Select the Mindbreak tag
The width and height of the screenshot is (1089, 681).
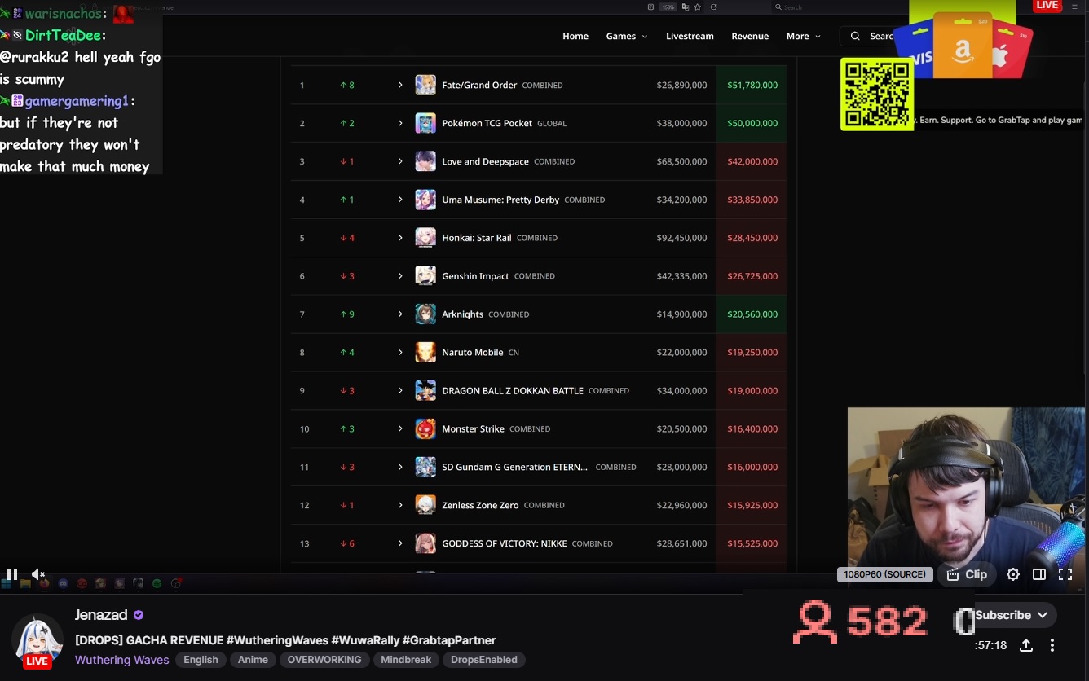click(x=406, y=660)
